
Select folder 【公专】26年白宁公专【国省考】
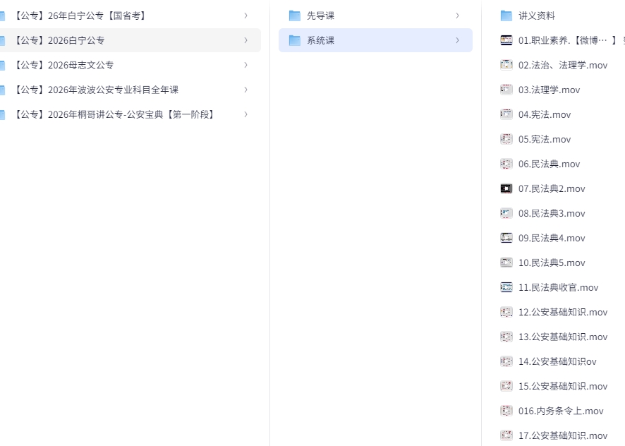tap(80, 16)
